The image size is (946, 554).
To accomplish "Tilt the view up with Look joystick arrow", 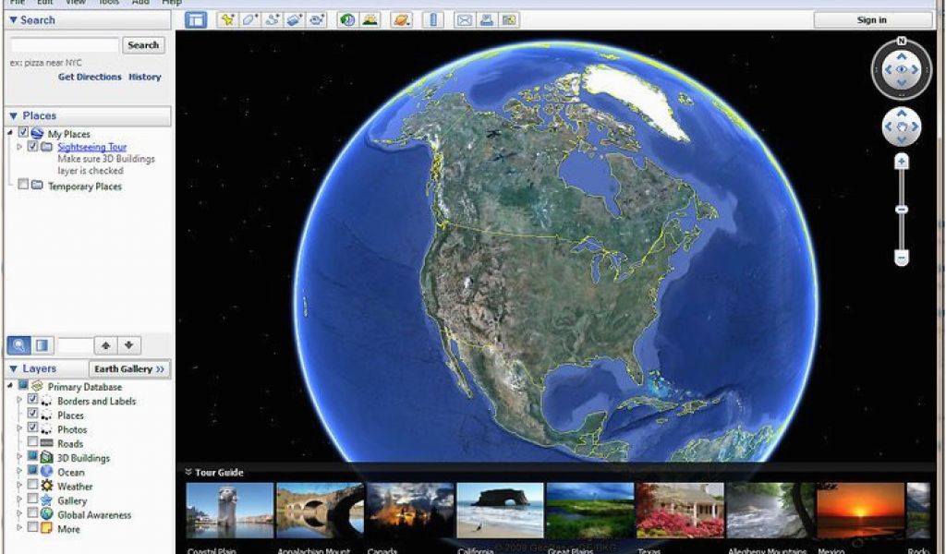I will (x=902, y=56).
